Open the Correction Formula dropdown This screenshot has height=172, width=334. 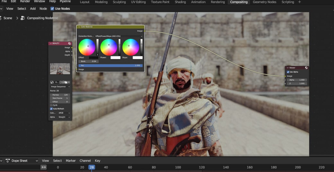point(119,36)
